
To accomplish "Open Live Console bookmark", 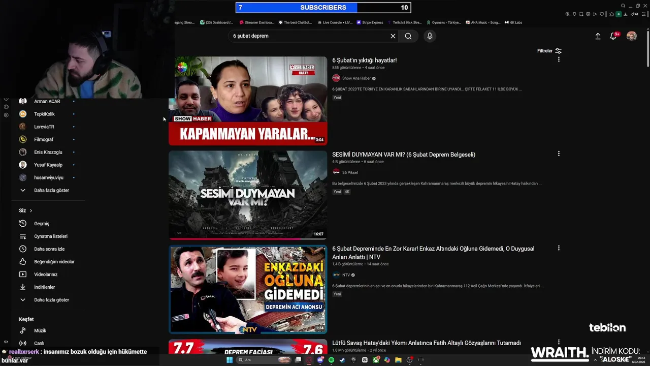I will (335, 22).
